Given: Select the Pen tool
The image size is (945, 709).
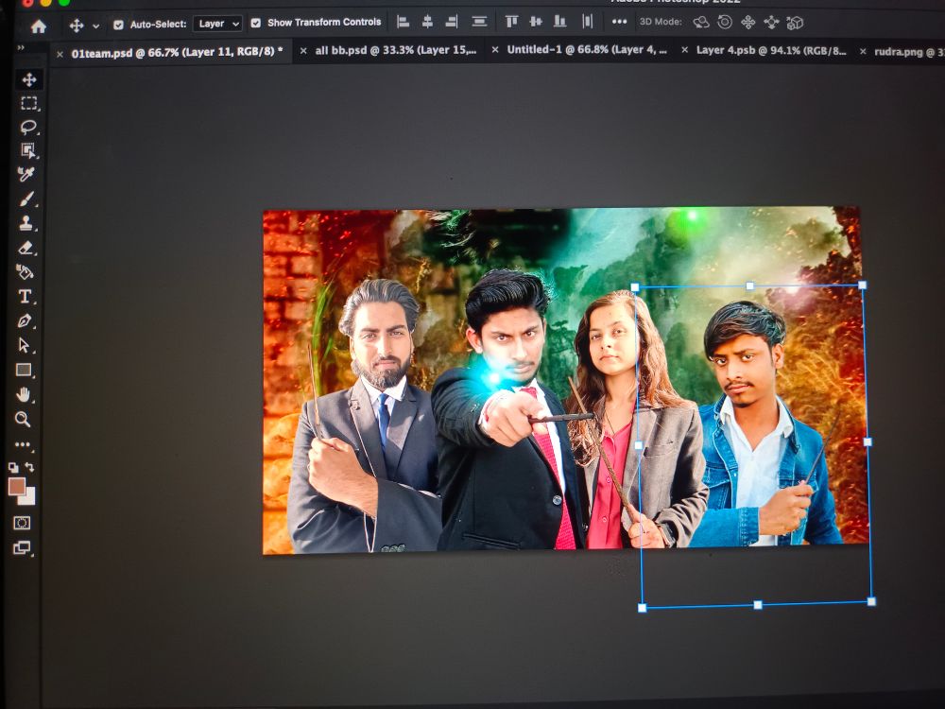Looking at the screenshot, I should click(x=25, y=320).
